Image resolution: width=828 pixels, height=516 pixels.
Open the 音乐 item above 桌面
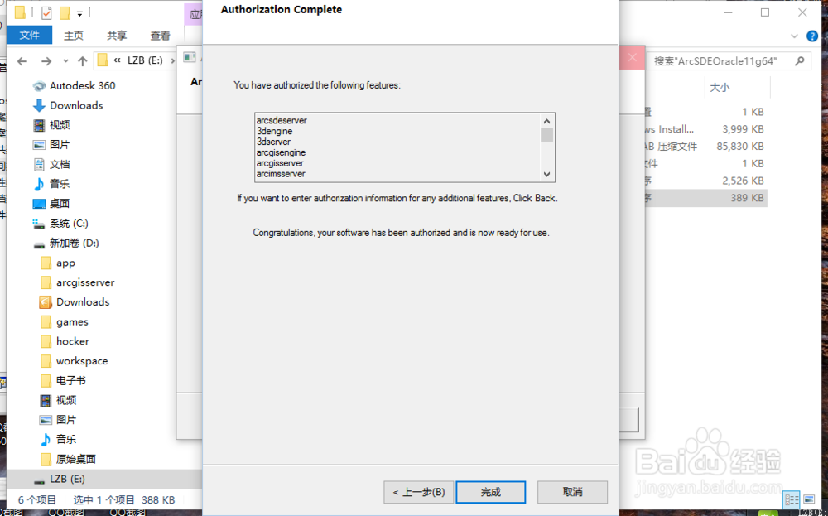coord(51,184)
